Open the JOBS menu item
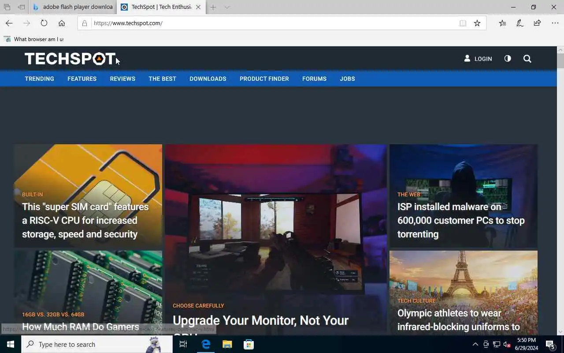This screenshot has width=564, height=353. pyautogui.click(x=347, y=79)
